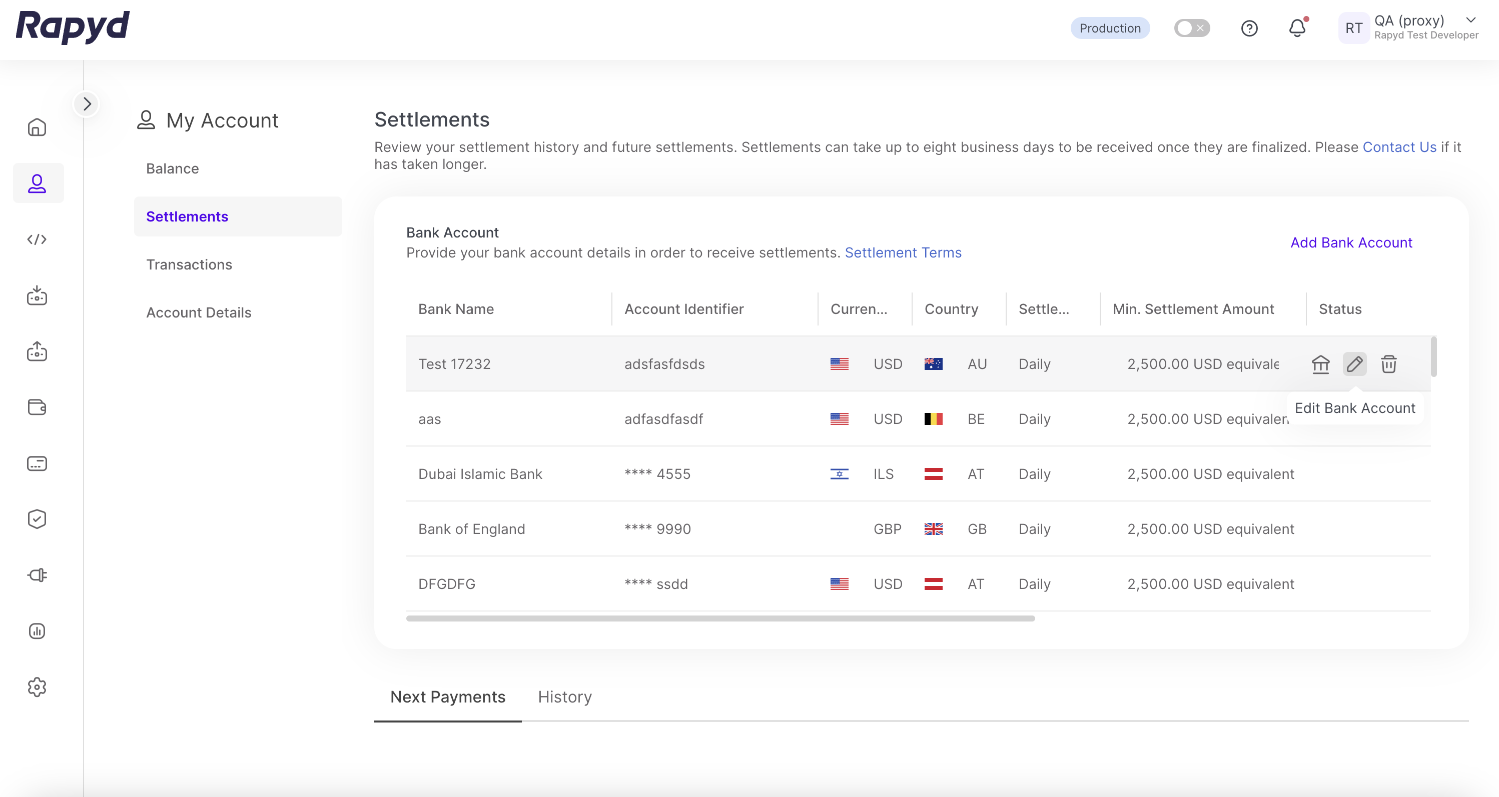Click the My Account heading icon
The image size is (1499, 797).
click(146, 120)
